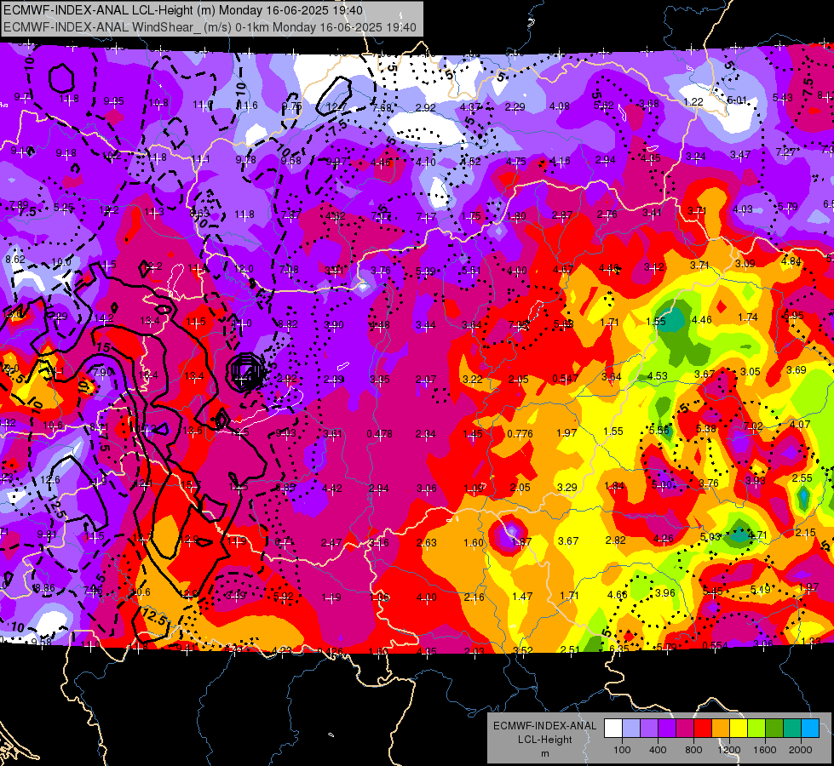Click the '1600' legend scale label

[x=765, y=750]
